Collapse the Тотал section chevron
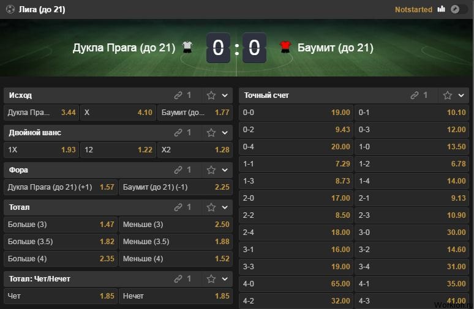 pyautogui.click(x=225, y=207)
